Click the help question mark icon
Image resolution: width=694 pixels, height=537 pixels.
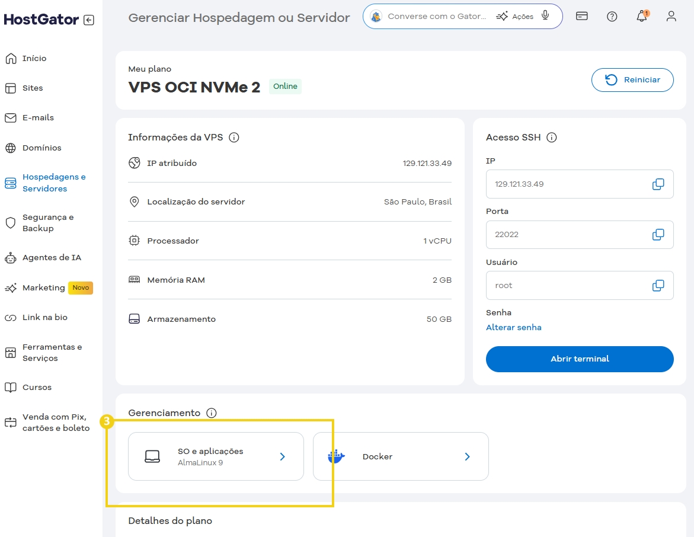612,16
